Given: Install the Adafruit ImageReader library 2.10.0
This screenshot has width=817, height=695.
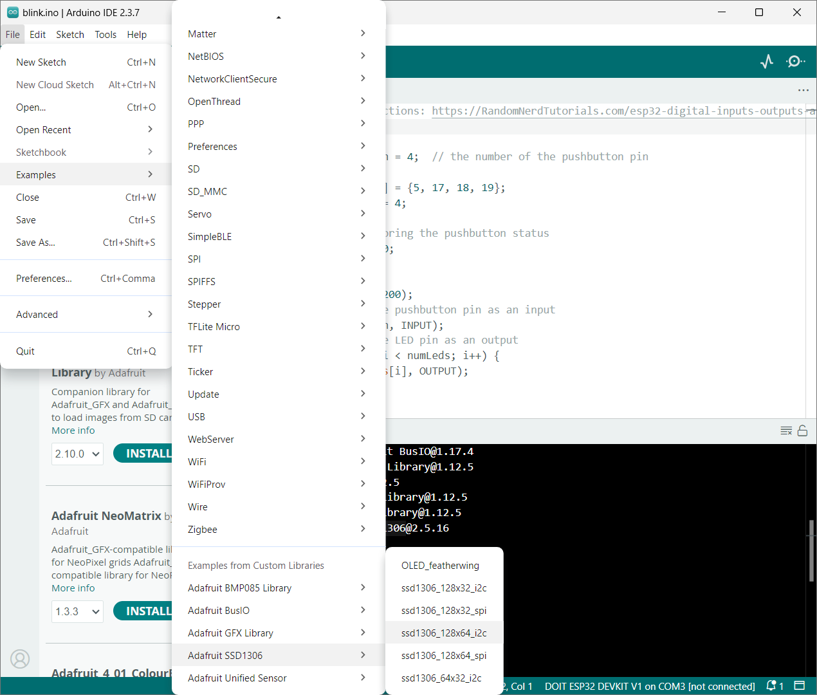Looking at the screenshot, I should pyautogui.click(x=143, y=454).
